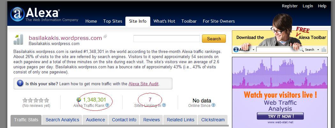Click the globe icon beside the traffic rank
This screenshot has width=335, height=128.
pyautogui.click(x=79, y=100)
